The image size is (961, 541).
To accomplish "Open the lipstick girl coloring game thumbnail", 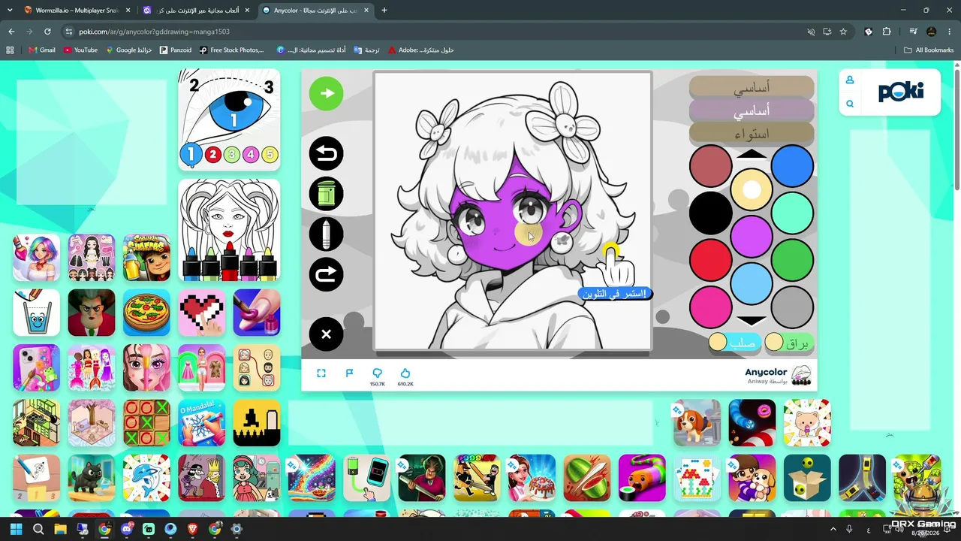I will point(229,230).
